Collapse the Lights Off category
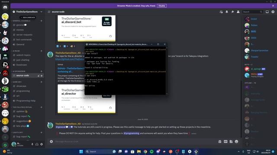The height and width of the screenshot is (155, 277). tap(18, 132)
